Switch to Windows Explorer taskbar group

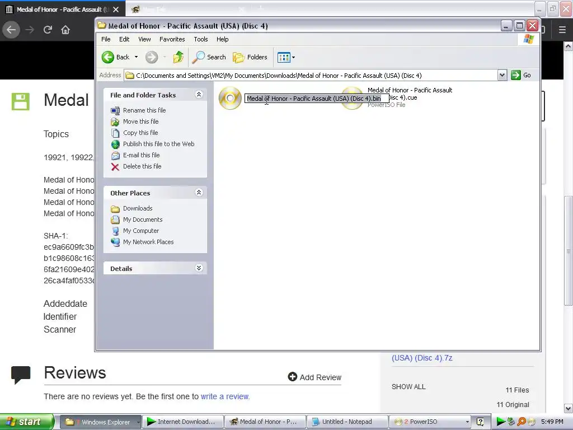(100, 422)
